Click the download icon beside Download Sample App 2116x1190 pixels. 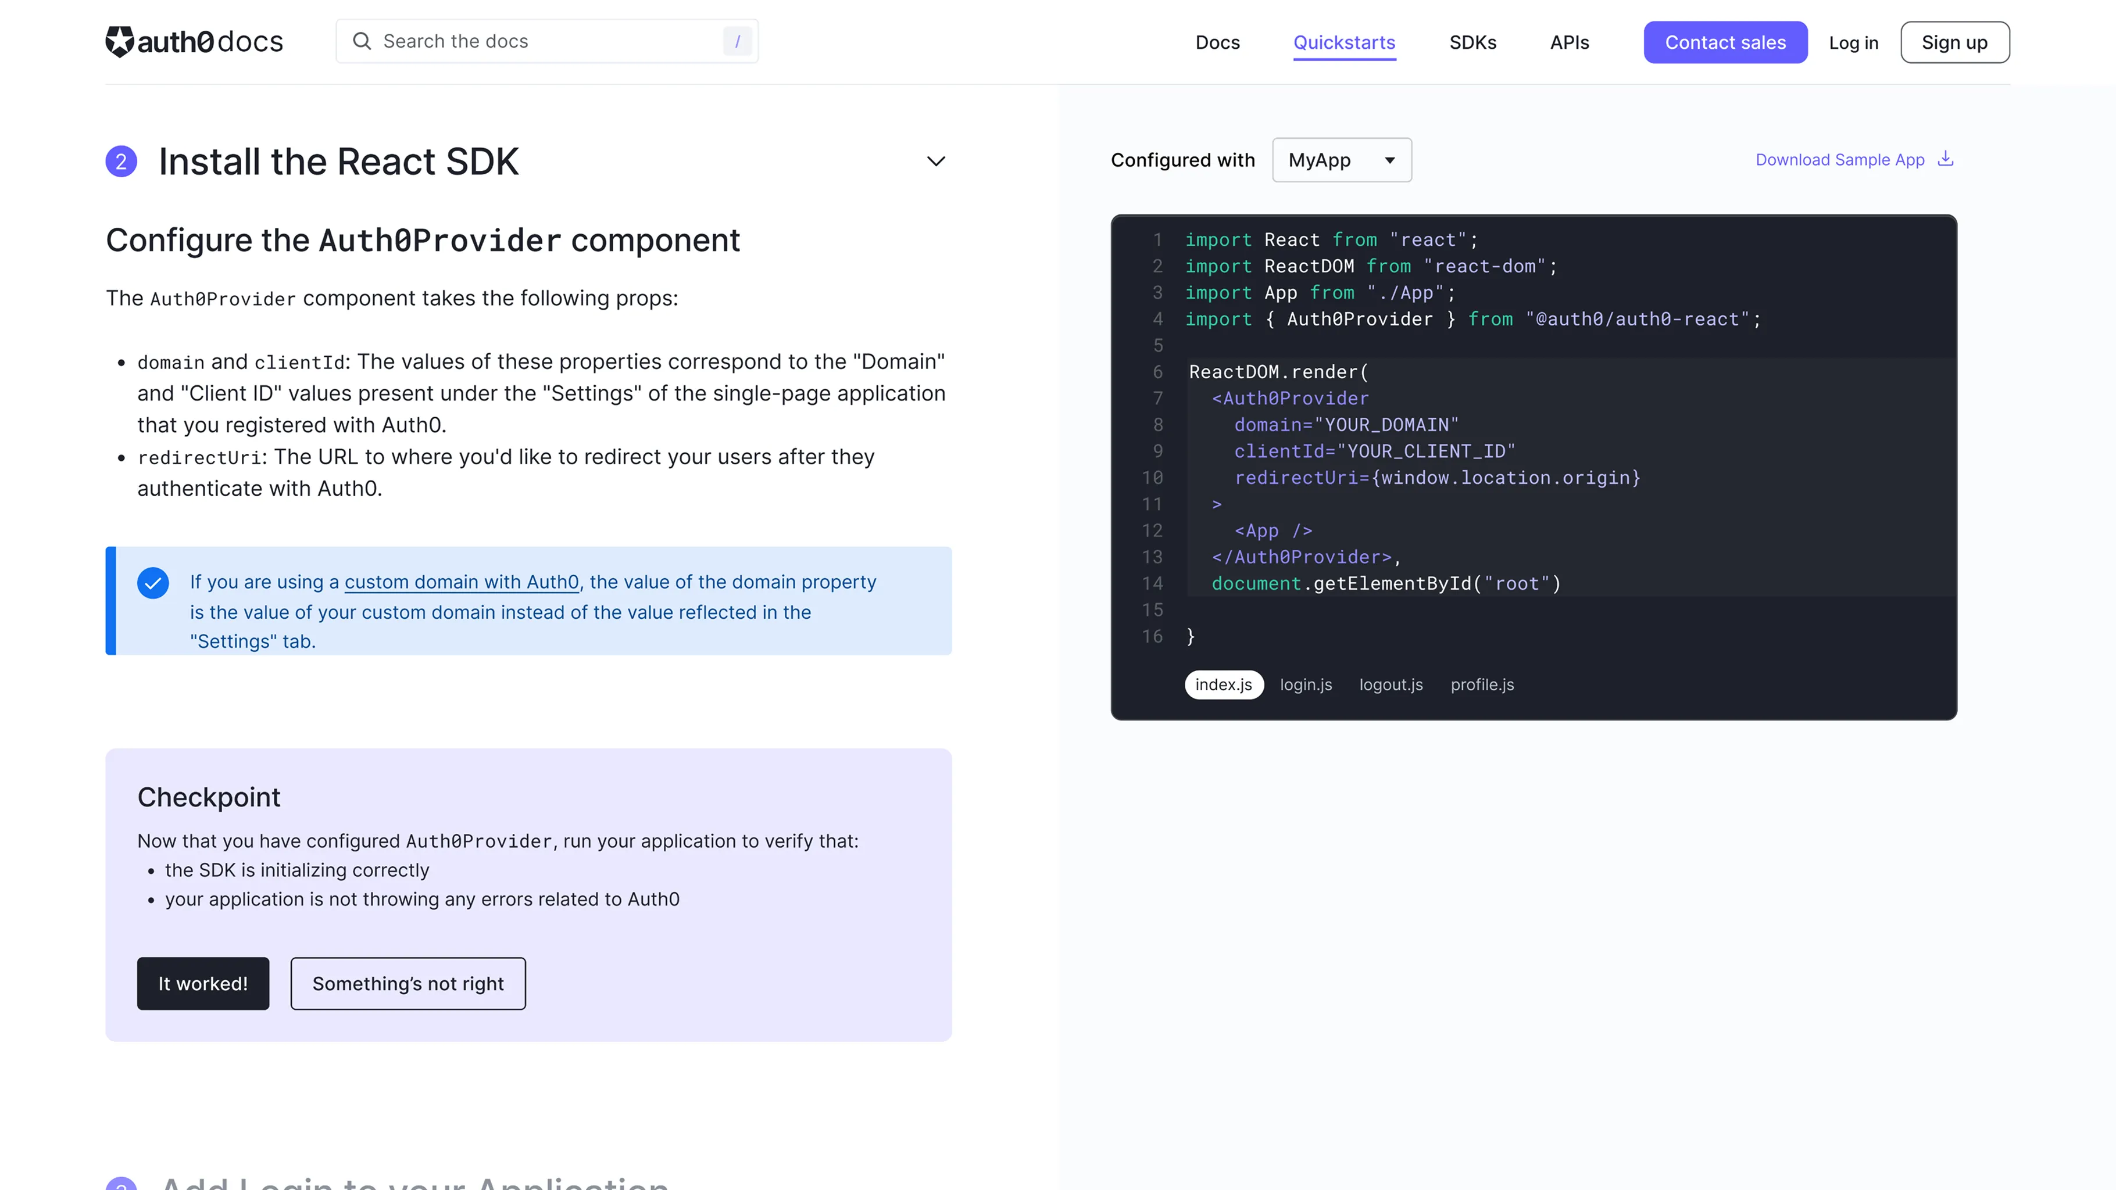(x=1945, y=159)
